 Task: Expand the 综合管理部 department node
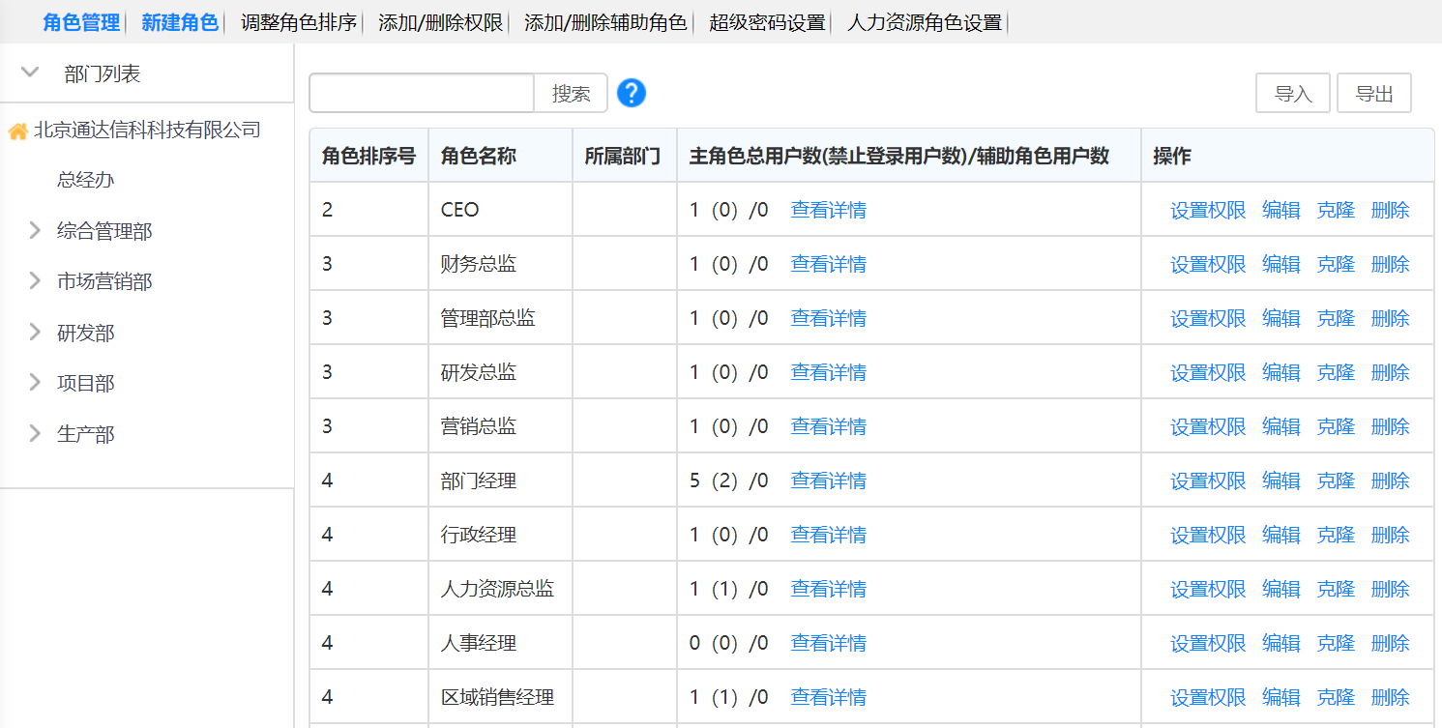[x=35, y=230]
